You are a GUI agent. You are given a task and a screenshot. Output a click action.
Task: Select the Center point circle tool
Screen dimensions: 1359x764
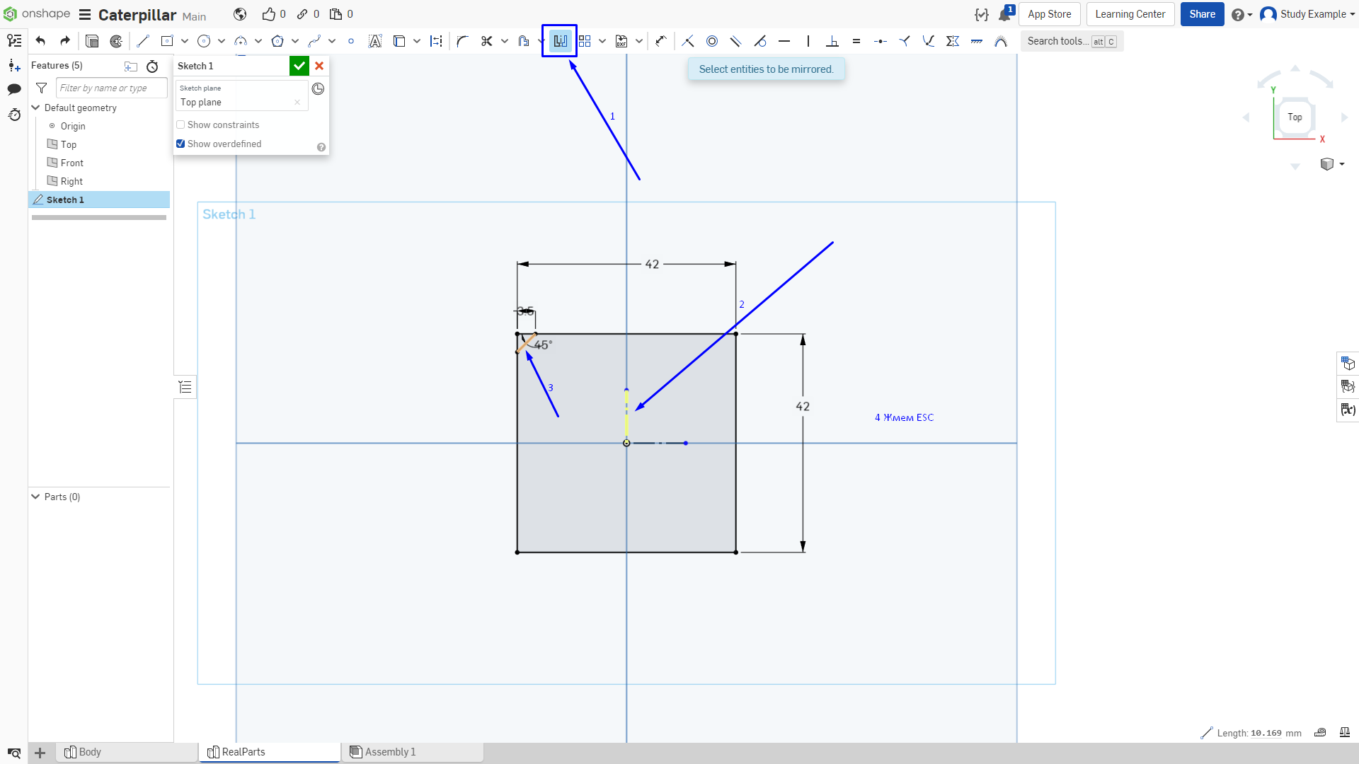[x=204, y=41]
